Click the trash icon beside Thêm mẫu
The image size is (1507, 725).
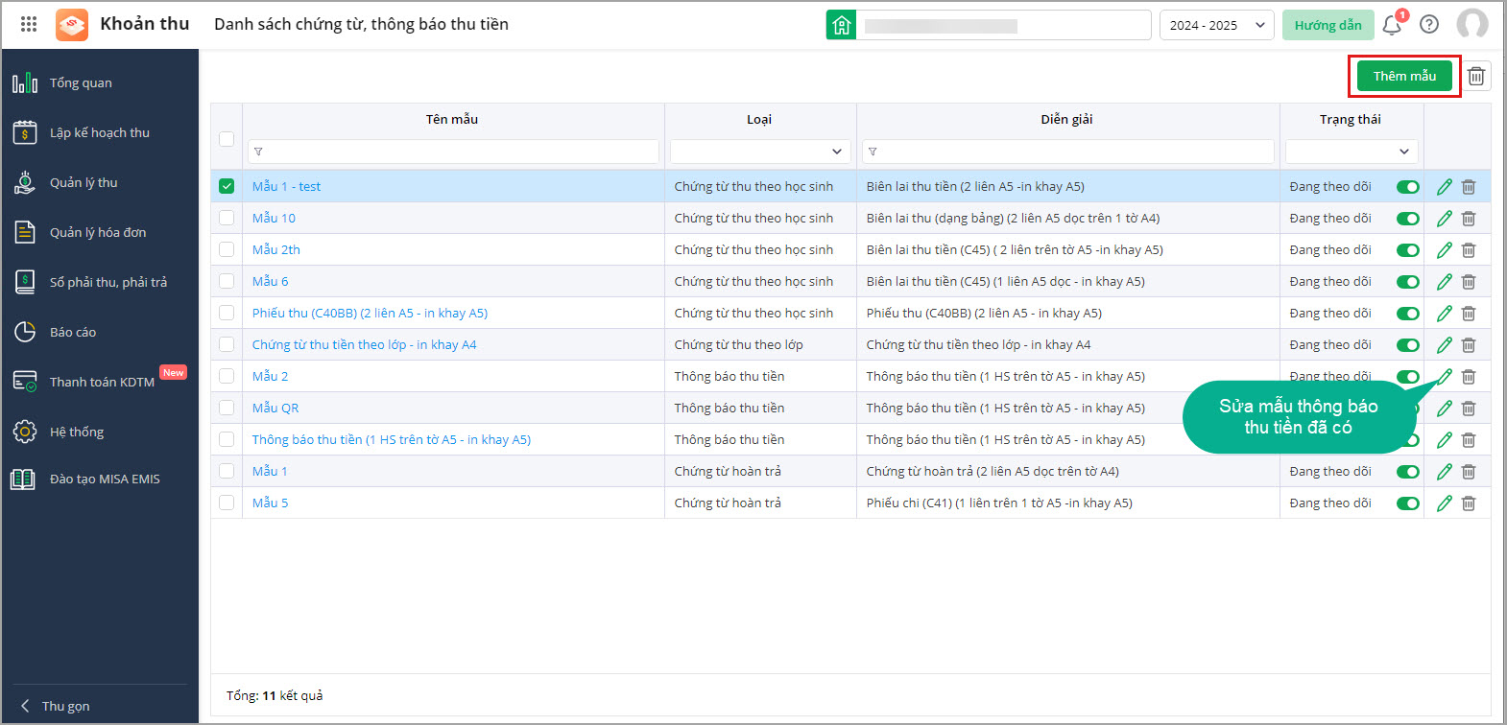[x=1476, y=76]
